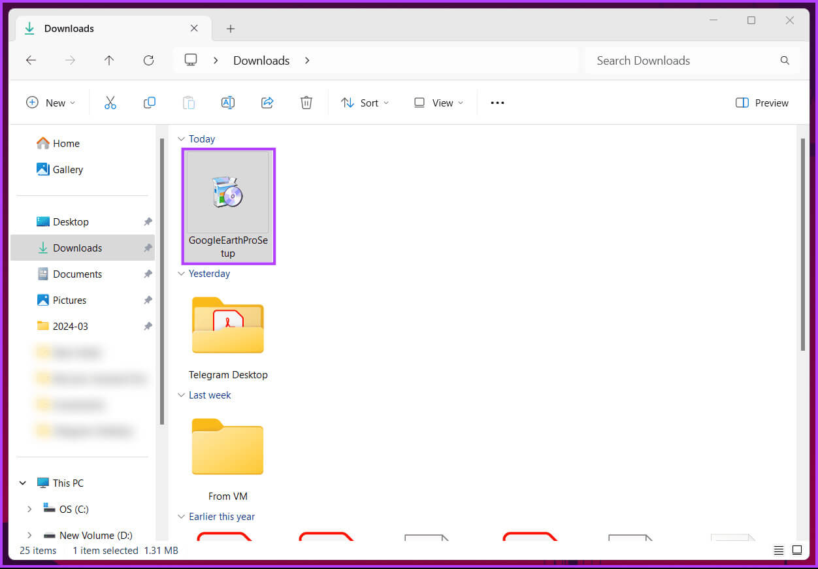818x569 pixels.
Task: Click the Copy icon in toolbar
Action: (x=150, y=103)
